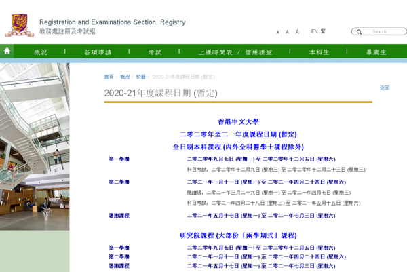
Task: Click the CUHK university crest logo
Action: coord(20,25)
